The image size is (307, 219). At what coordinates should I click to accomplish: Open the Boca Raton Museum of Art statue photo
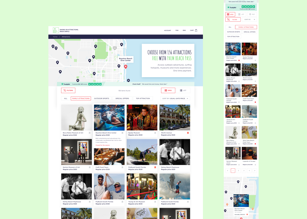pos(76,118)
